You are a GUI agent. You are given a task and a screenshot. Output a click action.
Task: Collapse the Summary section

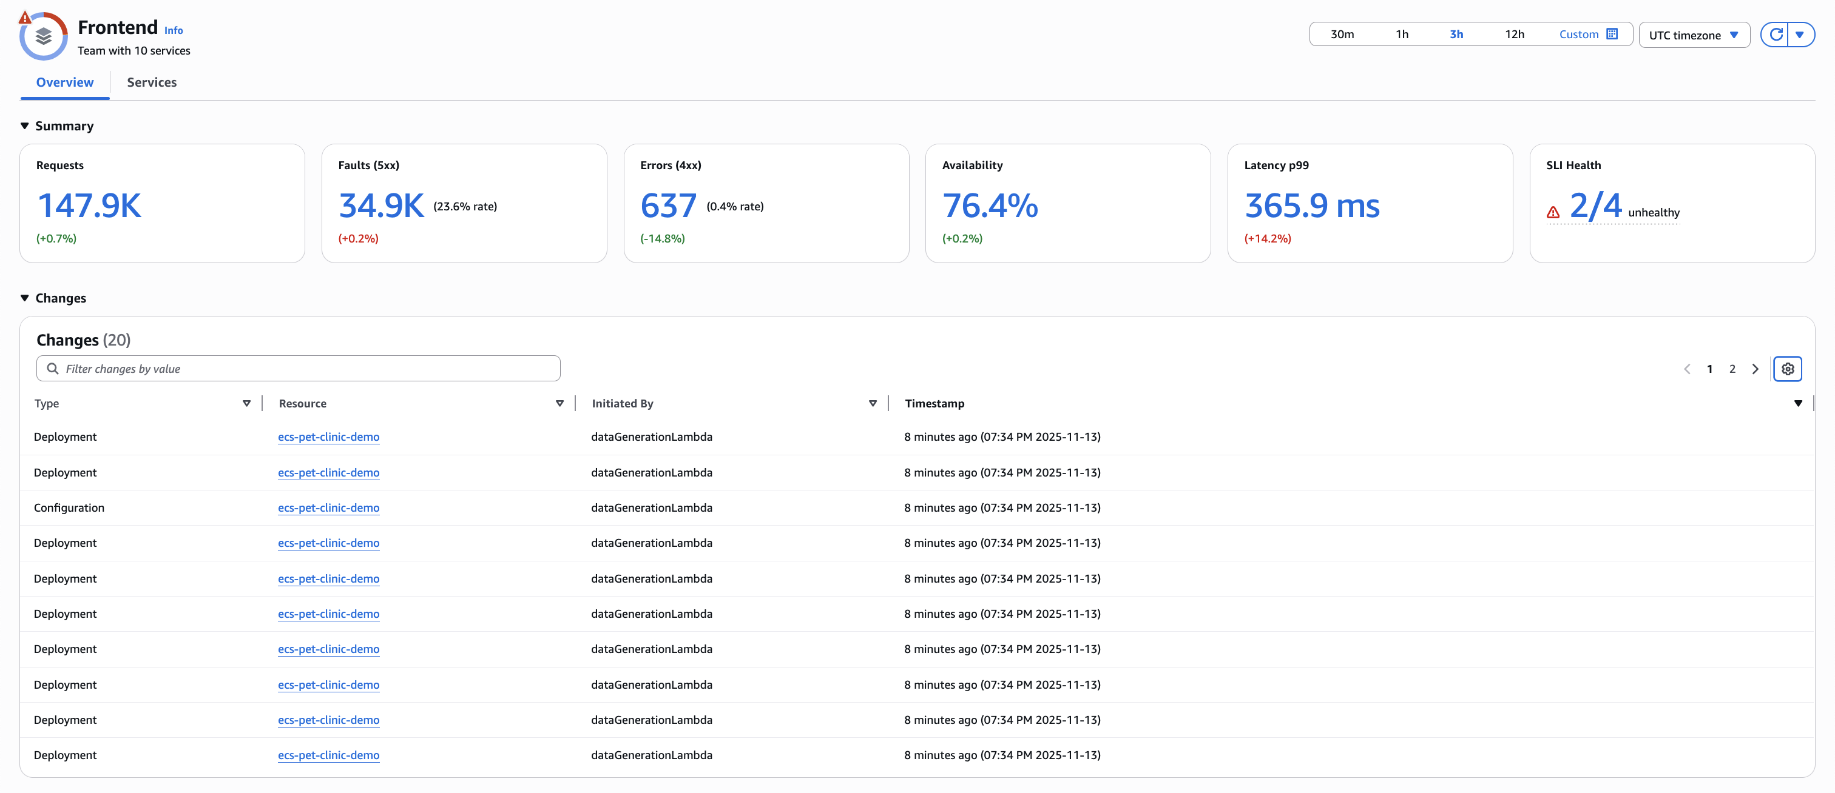[24, 125]
